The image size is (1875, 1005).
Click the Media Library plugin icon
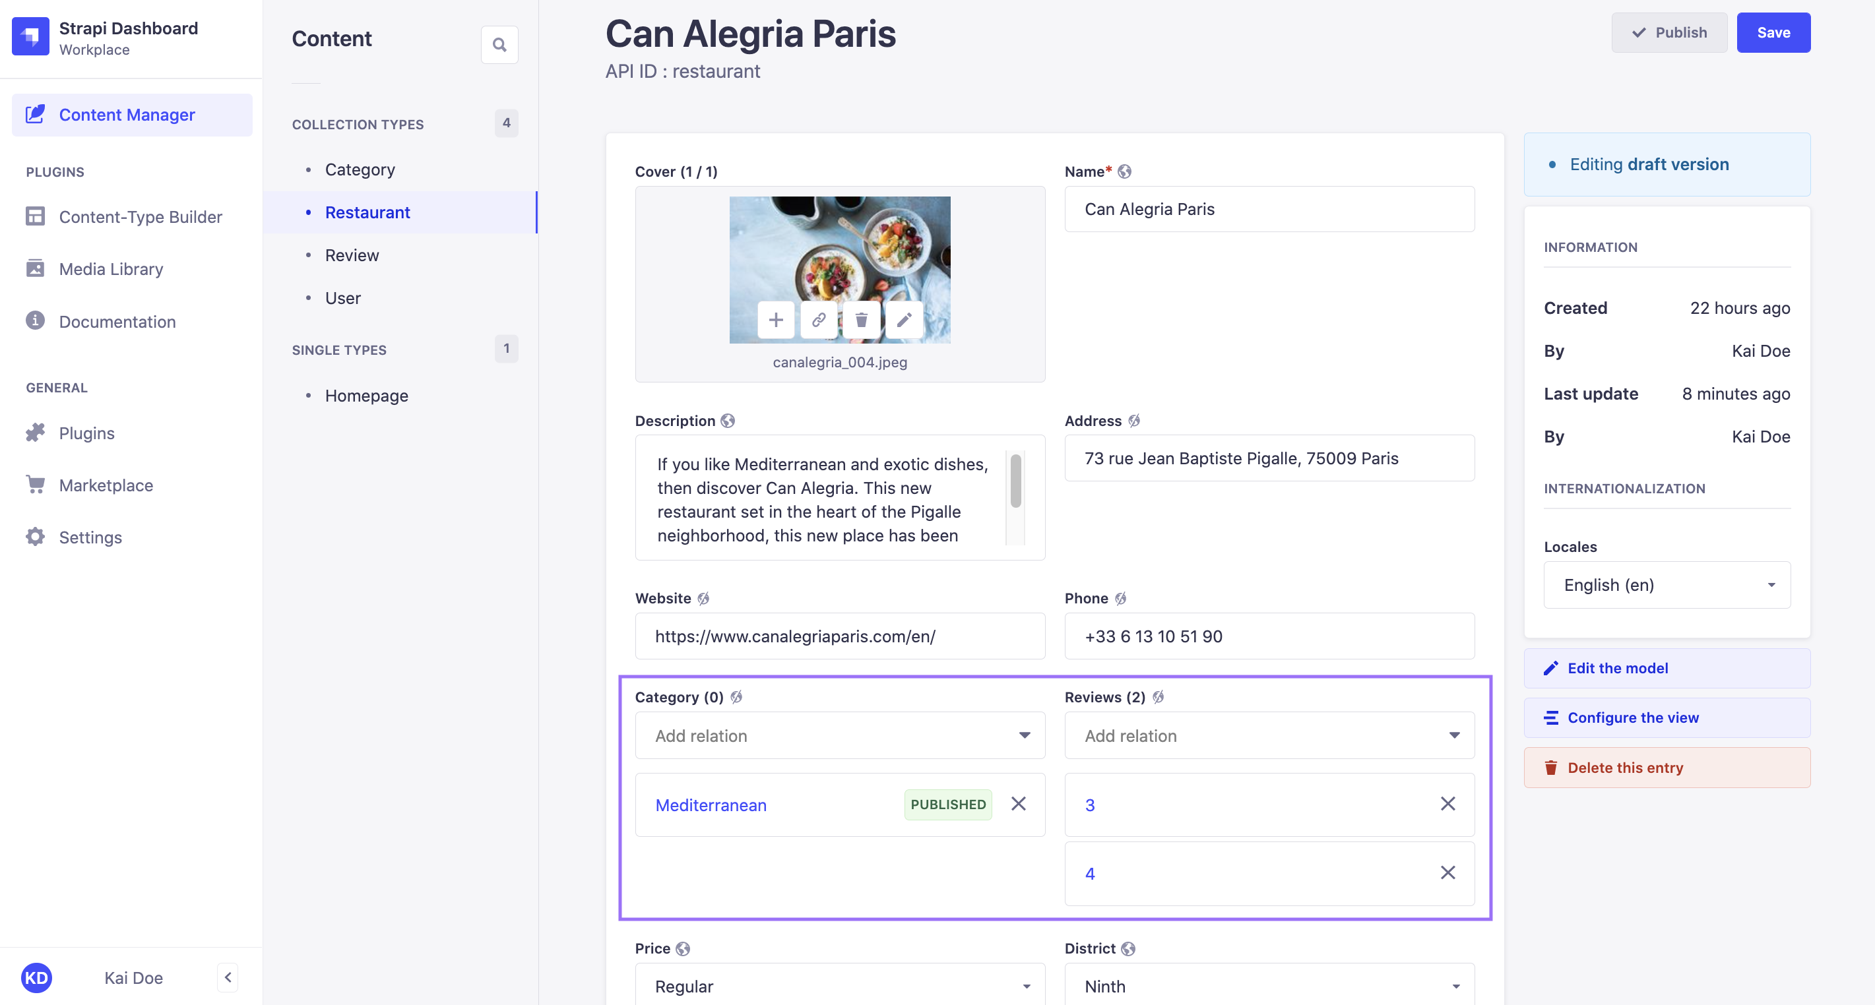point(34,268)
